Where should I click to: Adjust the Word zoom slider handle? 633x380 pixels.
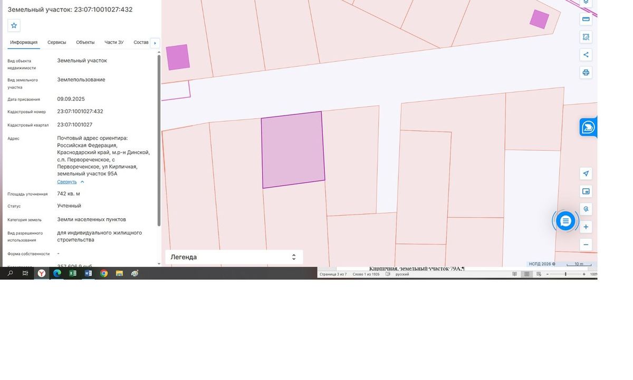coord(565,274)
